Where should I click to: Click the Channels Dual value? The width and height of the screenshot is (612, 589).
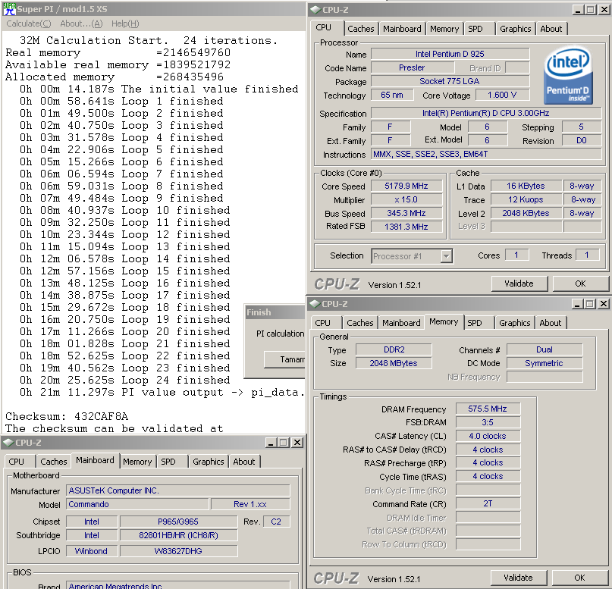545,349
